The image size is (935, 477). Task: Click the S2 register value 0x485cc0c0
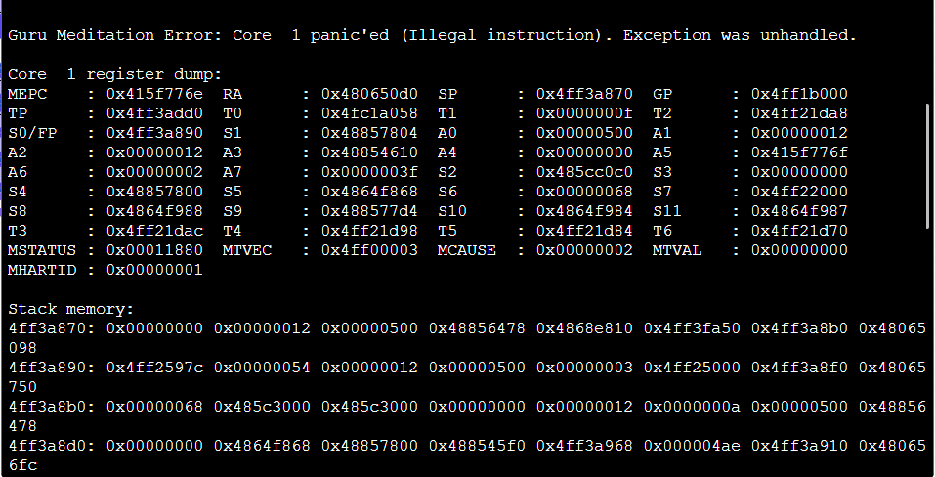(584, 172)
